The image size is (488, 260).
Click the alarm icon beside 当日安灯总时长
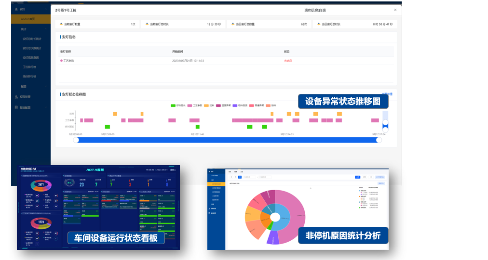click(318, 24)
